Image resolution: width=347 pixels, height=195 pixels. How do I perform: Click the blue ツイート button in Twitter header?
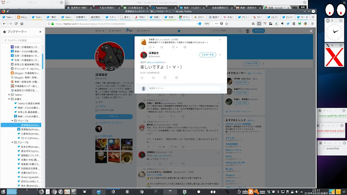[x=259, y=31]
